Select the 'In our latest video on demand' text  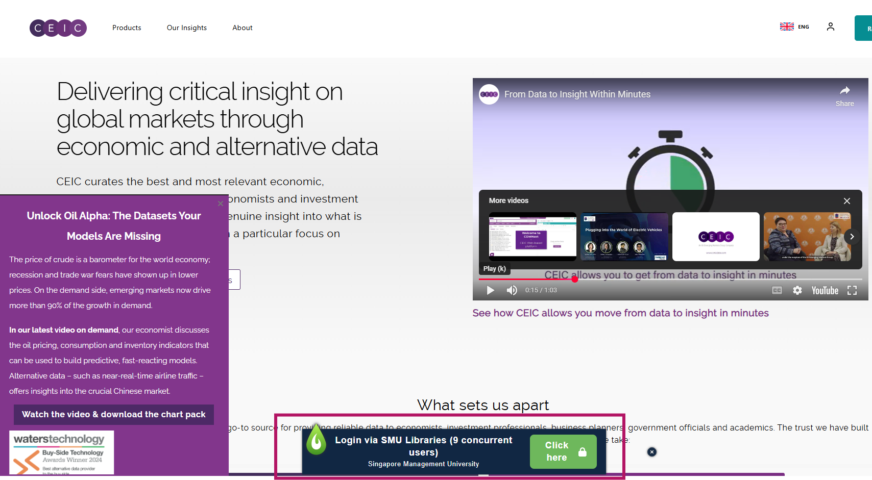tap(64, 330)
